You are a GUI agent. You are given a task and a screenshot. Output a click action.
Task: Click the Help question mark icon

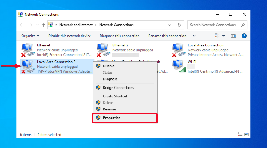244,36
